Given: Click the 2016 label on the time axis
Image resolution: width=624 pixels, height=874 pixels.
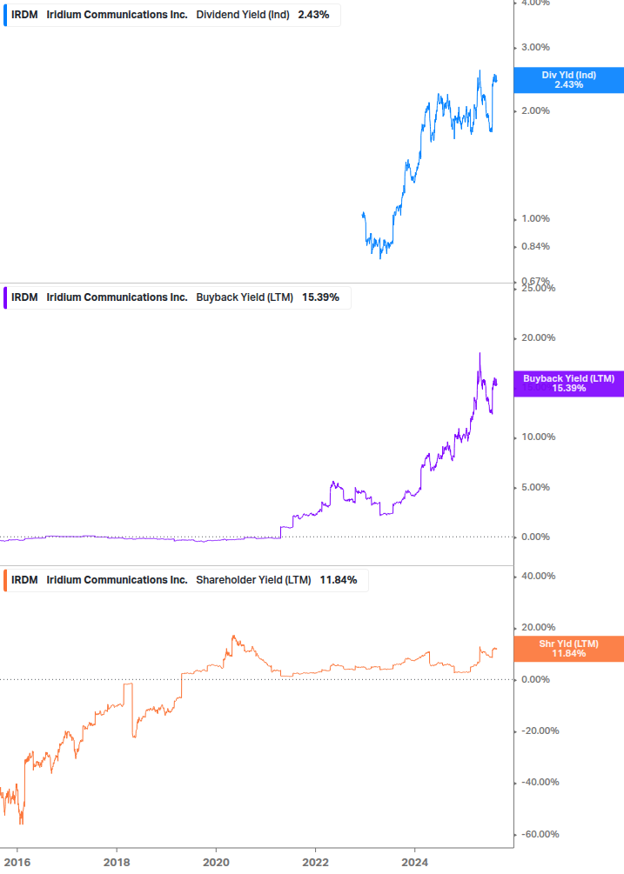Looking at the screenshot, I should 17,863.
